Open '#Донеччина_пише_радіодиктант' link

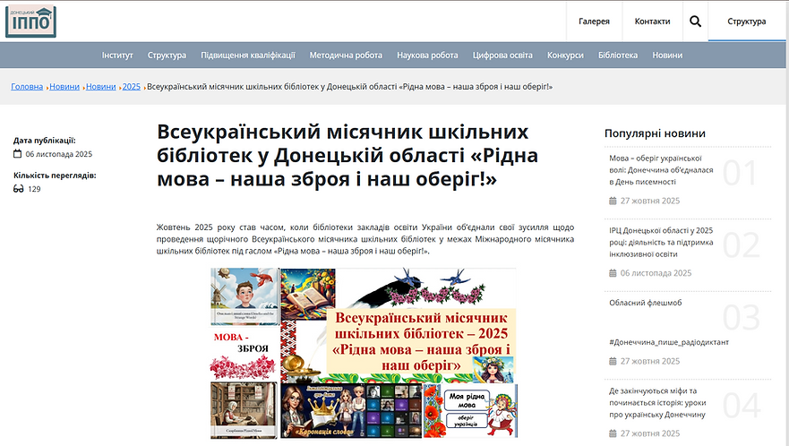click(669, 342)
